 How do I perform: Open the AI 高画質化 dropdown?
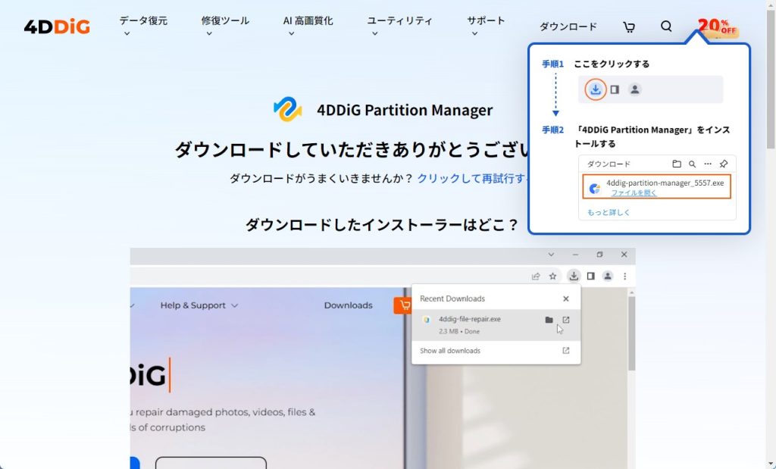pyautogui.click(x=308, y=21)
